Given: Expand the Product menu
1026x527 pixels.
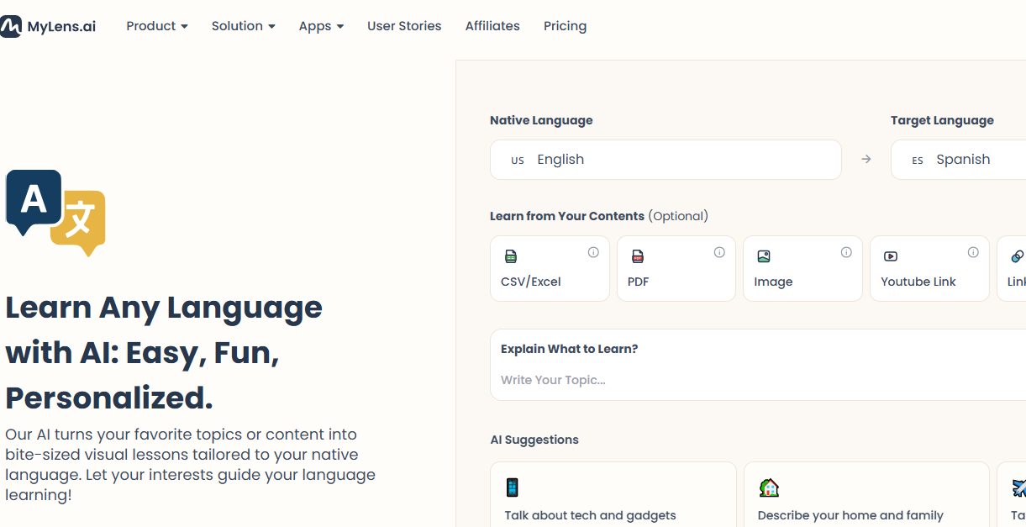Looking at the screenshot, I should coord(157,26).
